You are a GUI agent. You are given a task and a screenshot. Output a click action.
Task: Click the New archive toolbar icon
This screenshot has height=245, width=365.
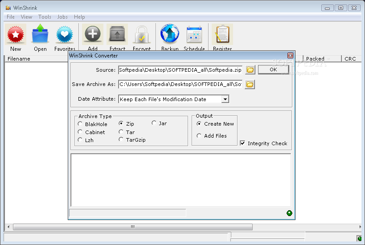(15, 34)
